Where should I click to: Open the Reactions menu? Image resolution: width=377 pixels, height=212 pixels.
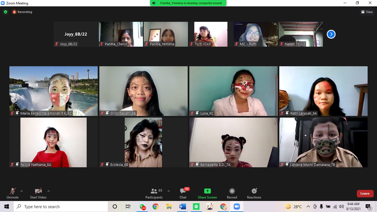[x=254, y=193]
